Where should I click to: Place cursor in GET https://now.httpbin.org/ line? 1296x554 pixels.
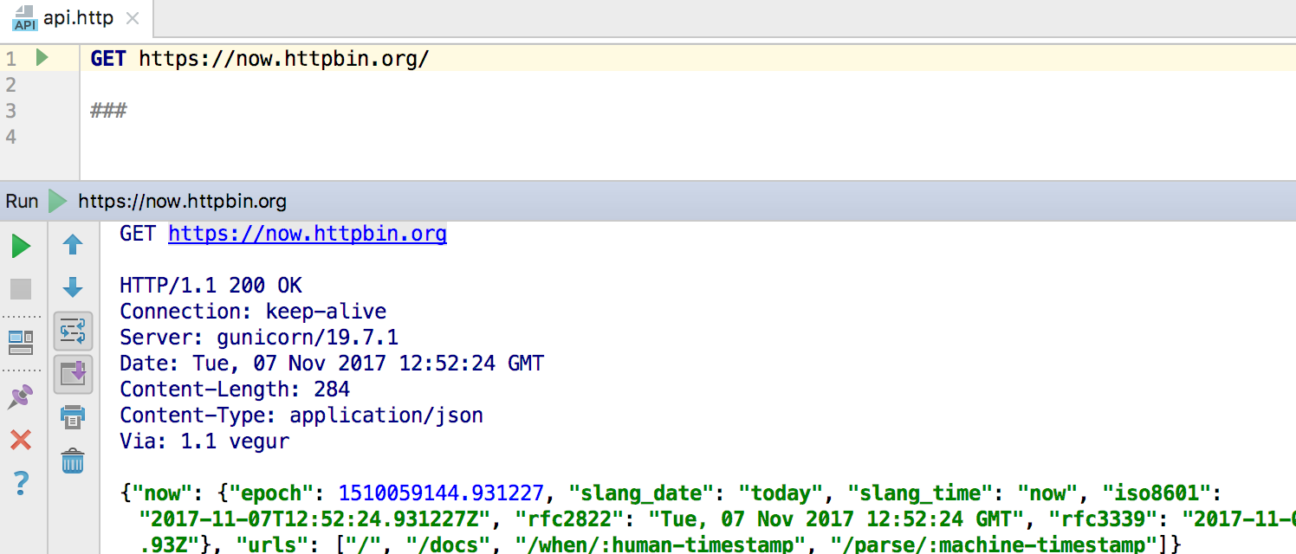click(x=260, y=59)
